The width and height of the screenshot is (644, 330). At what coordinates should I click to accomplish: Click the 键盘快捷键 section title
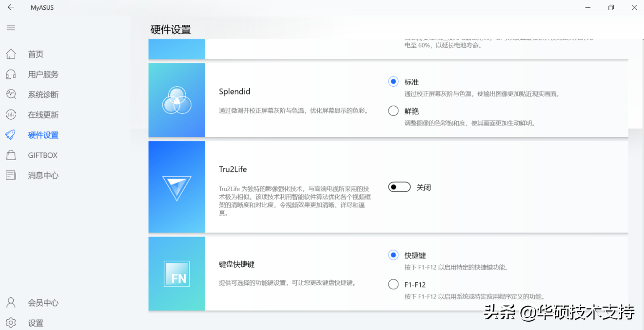point(237,264)
